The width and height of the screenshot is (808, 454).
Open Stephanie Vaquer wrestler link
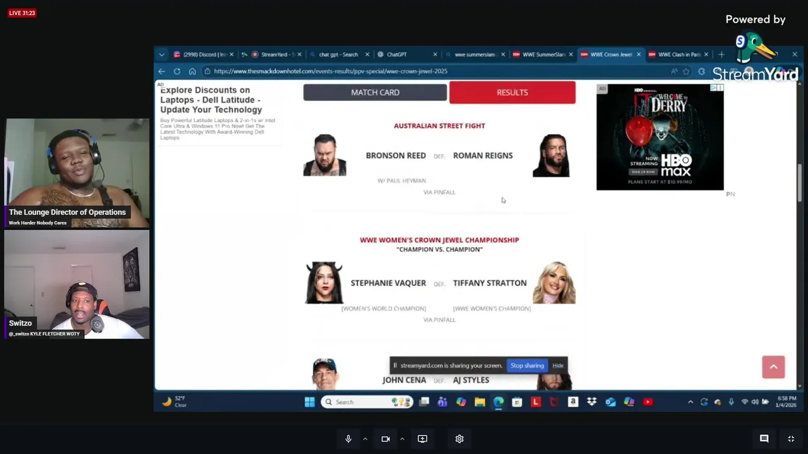tap(388, 283)
